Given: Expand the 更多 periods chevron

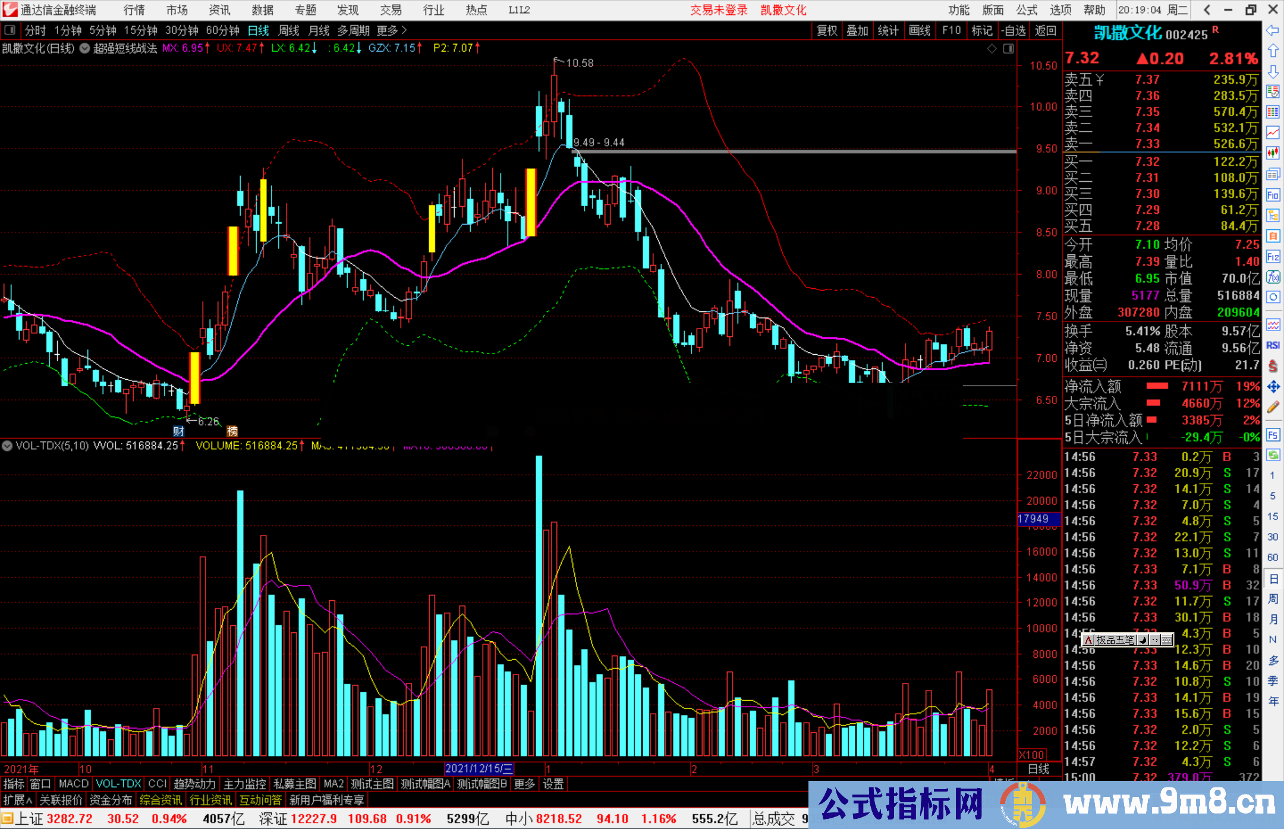Looking at the screenshot, I should click(x=404, y=30).
